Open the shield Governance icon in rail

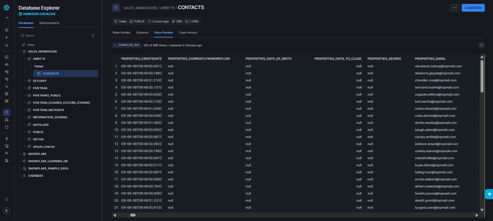click(x=7, y=127)
